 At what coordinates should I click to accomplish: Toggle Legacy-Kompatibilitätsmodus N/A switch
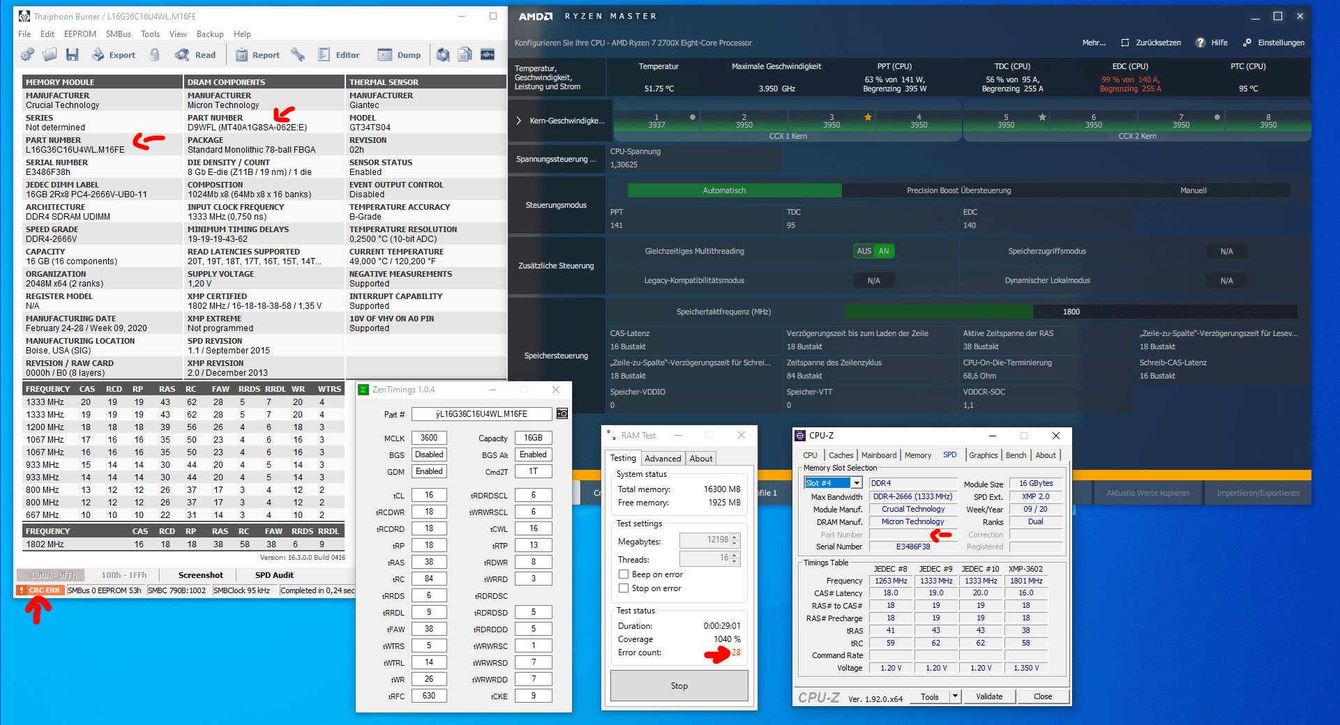pos(873,280)
